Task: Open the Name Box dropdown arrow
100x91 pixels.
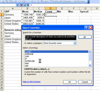Action: click(18, 5)
